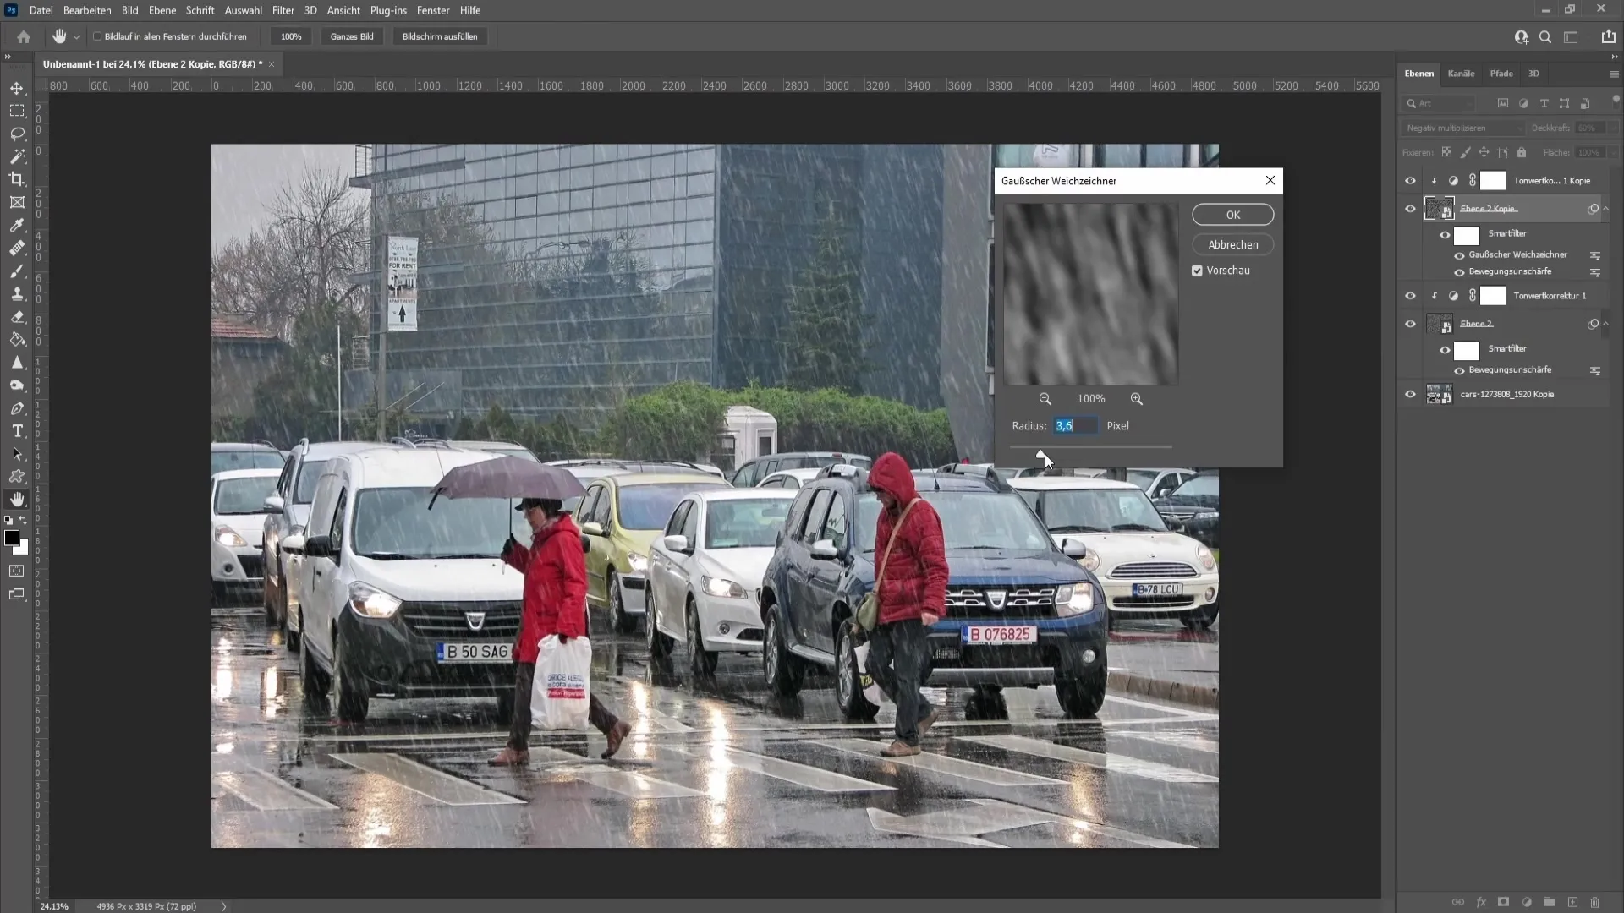The height and width of the screenshot is (913, 1624).
Task: Click Abbrechen in the blur dialog
Action: (x=1233, y=244)
